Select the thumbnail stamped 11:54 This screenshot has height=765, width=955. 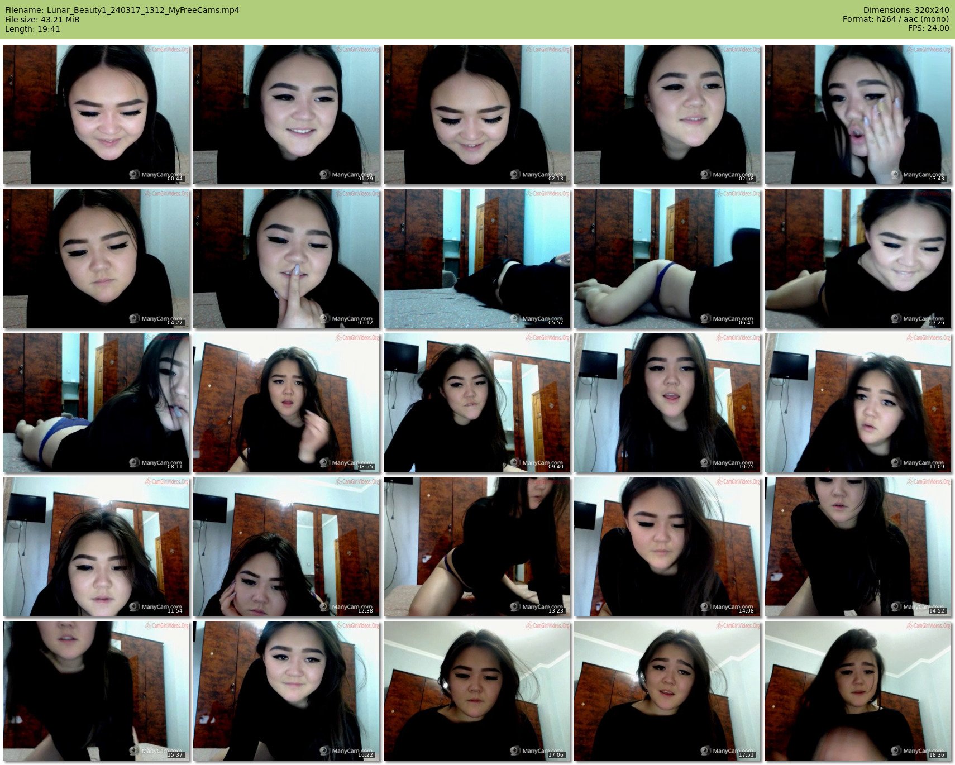96,547
